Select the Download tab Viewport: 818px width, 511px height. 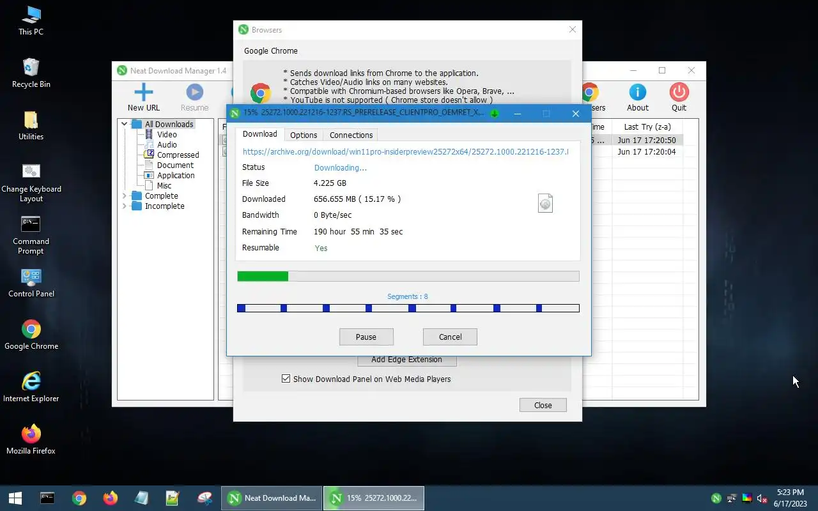259,134
